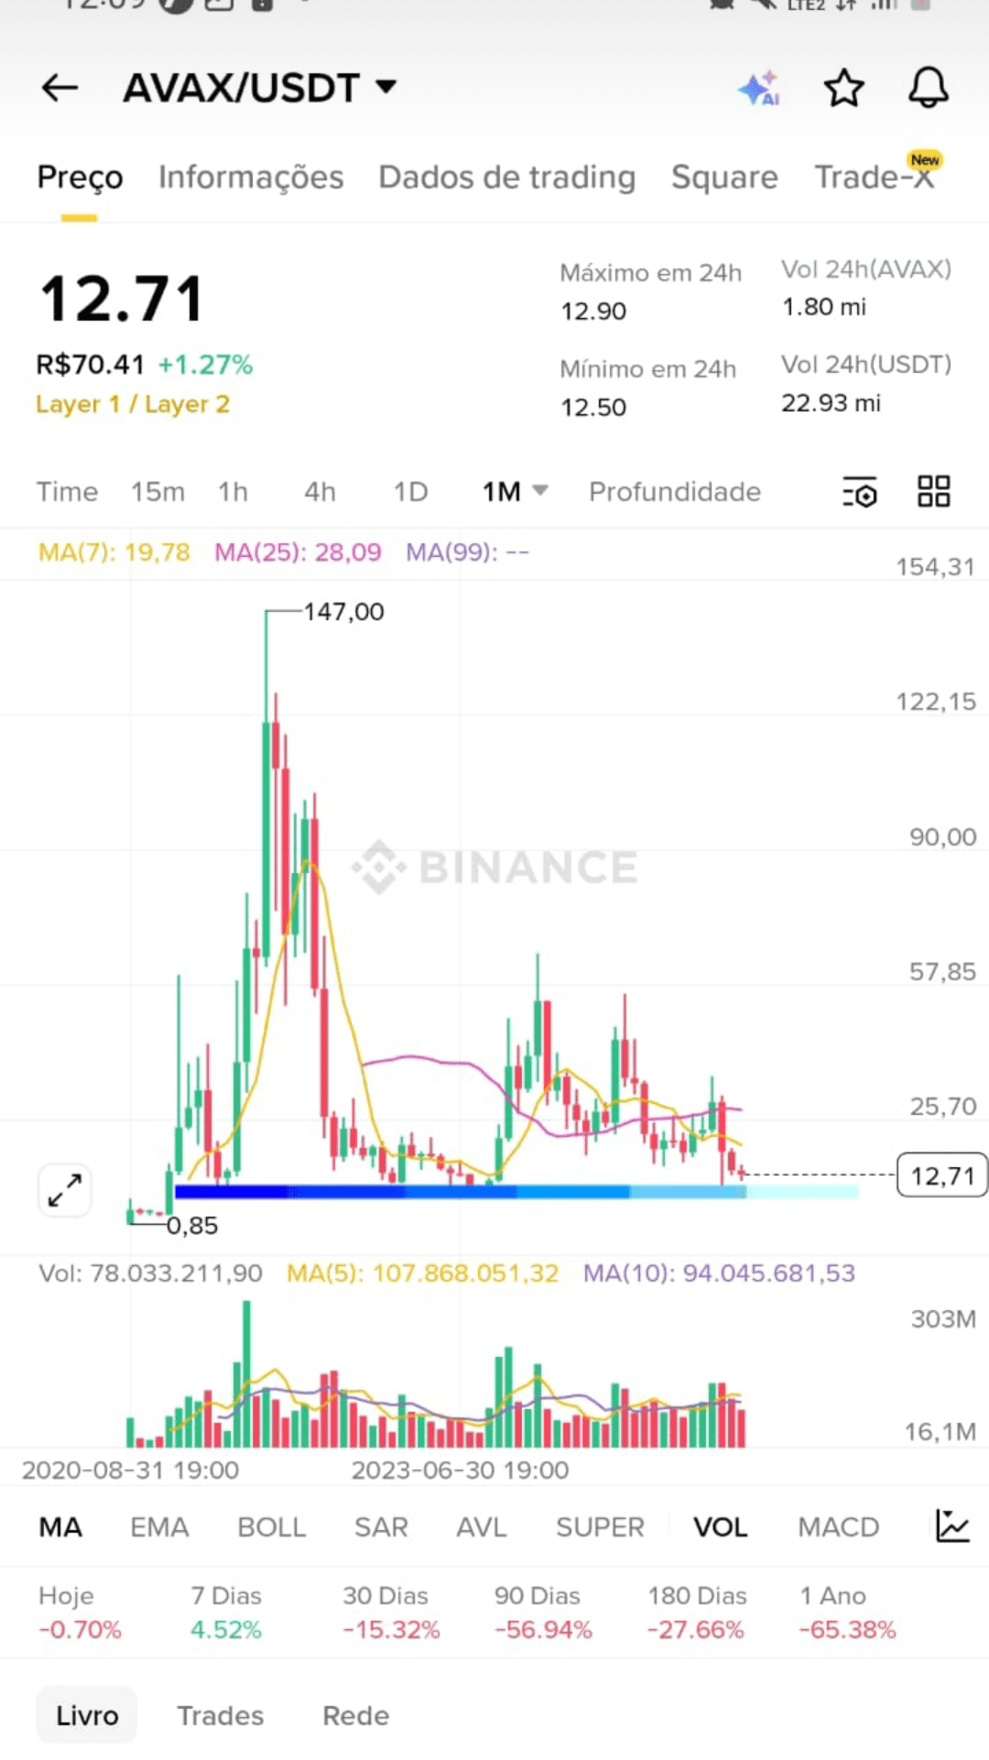Toggle the VOL sub-indicator
The image size is (989, 1760).
(x=720, y=1527)
